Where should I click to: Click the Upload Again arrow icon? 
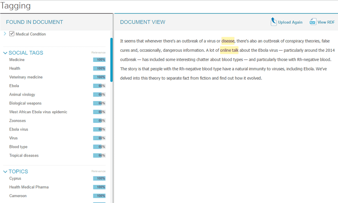pos(273,22)
